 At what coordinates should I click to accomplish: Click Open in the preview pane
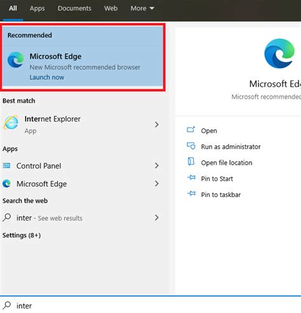209,131
